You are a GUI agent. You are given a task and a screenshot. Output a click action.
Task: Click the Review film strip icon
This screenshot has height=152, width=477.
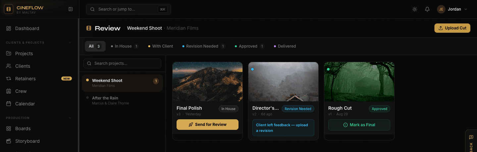[x=89, y=28]
